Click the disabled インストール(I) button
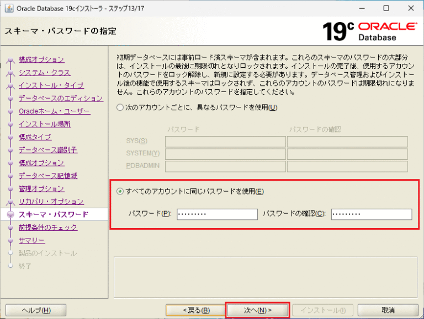Screen dimensions: 424x319 (323, 310)
